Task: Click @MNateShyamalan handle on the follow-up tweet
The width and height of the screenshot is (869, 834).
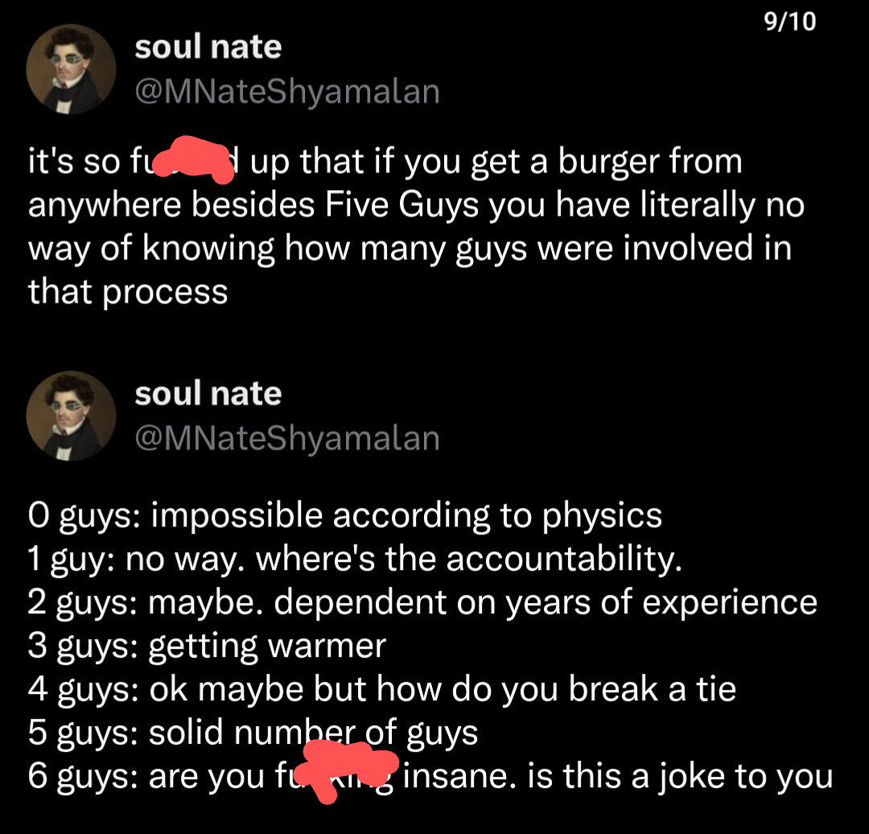Action: [287, 438]
